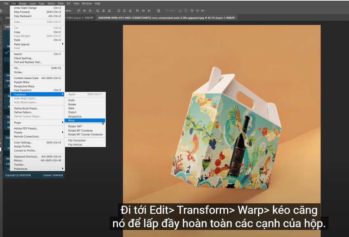Select the 3D slide mode icon
The image size is (349, 237).
tap(197, 11)
